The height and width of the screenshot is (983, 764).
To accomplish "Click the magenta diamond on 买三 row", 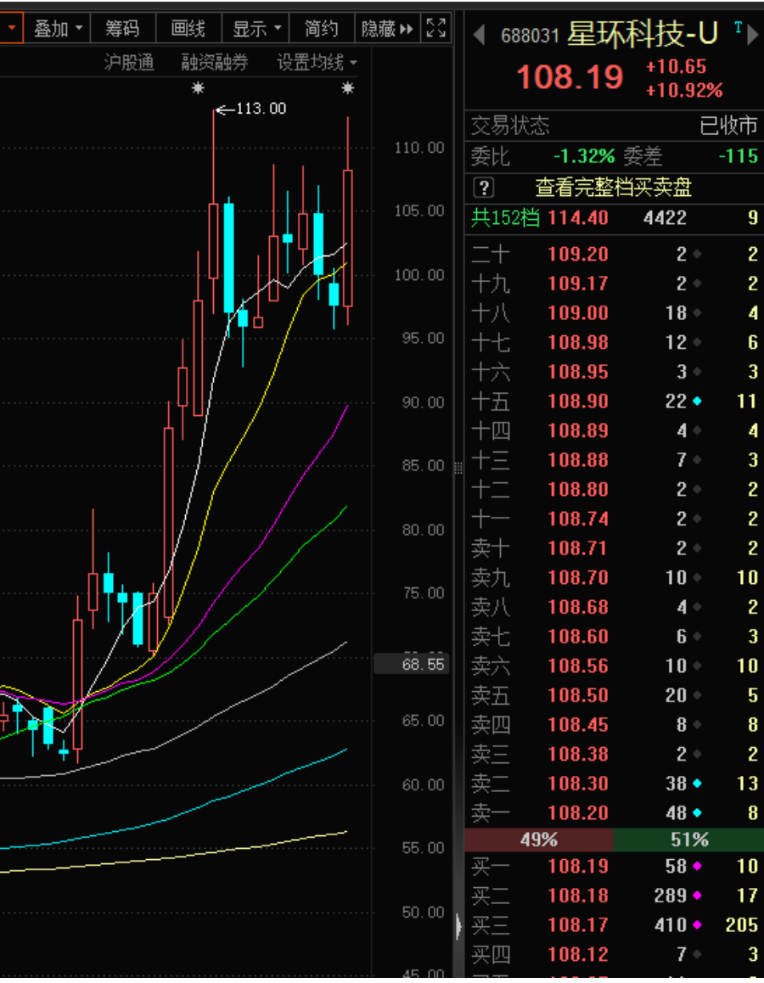I will 697,925.
